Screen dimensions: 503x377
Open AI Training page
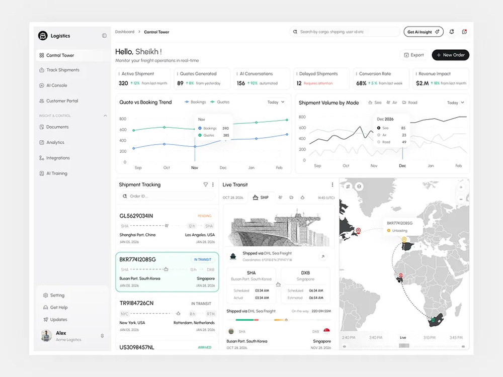pos(54,173)
